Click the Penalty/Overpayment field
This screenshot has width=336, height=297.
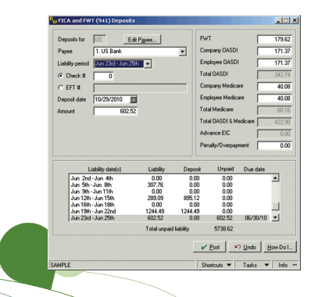click(x=274, y=145)
